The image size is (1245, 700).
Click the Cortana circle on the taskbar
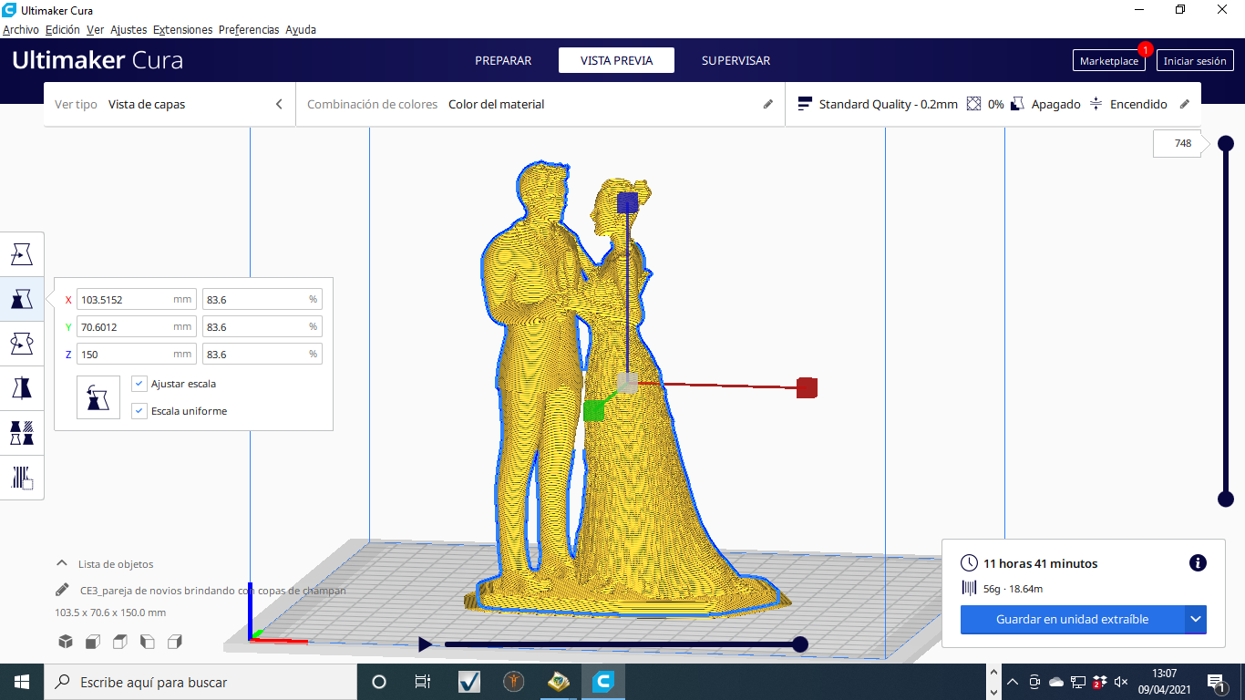point(379,682)
